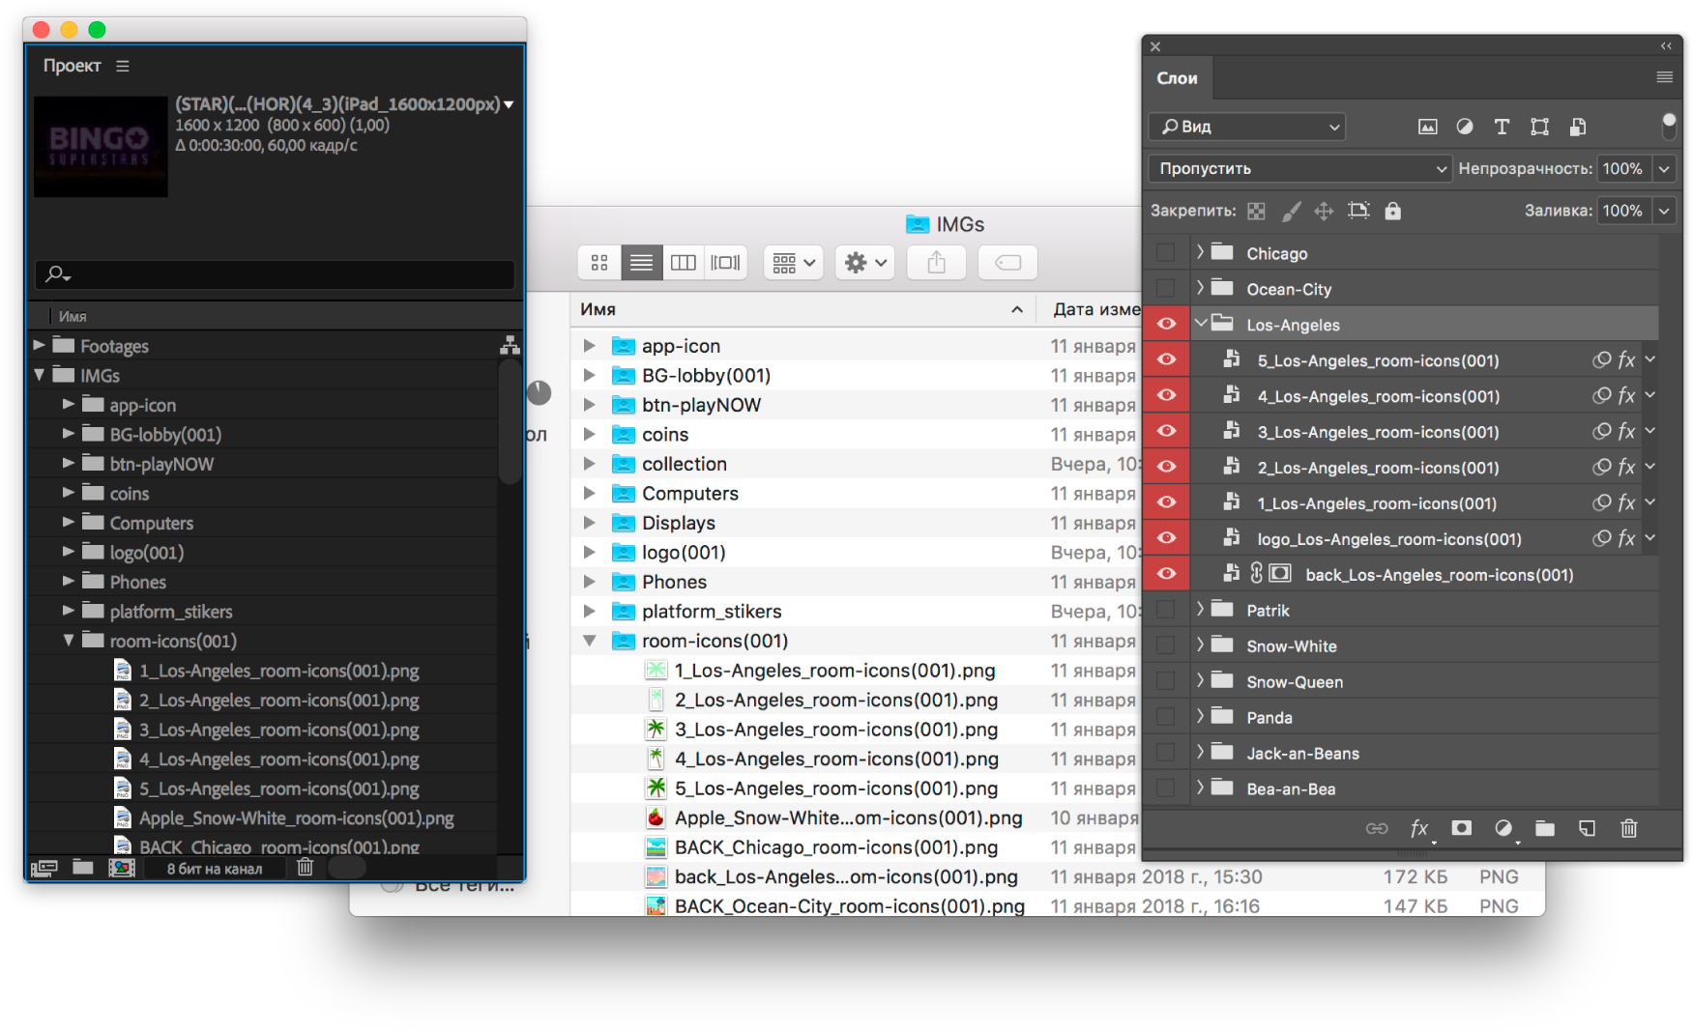Hide 3_Los-Angeles_room-icons(001) layer
The width and height of the screenshot is (1692, 1031).
point(1166,432)
